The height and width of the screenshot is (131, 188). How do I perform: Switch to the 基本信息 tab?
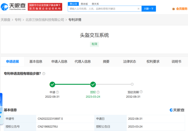click(x=36, y=62)
